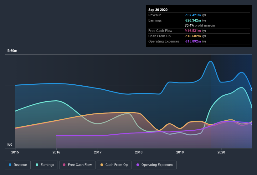Toggle Operating Expenses legend item
This screenshot has width=257, height=175.
[x=155, y=165]
